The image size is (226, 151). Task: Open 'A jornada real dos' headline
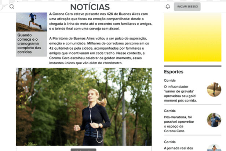[x=178, y=148]
